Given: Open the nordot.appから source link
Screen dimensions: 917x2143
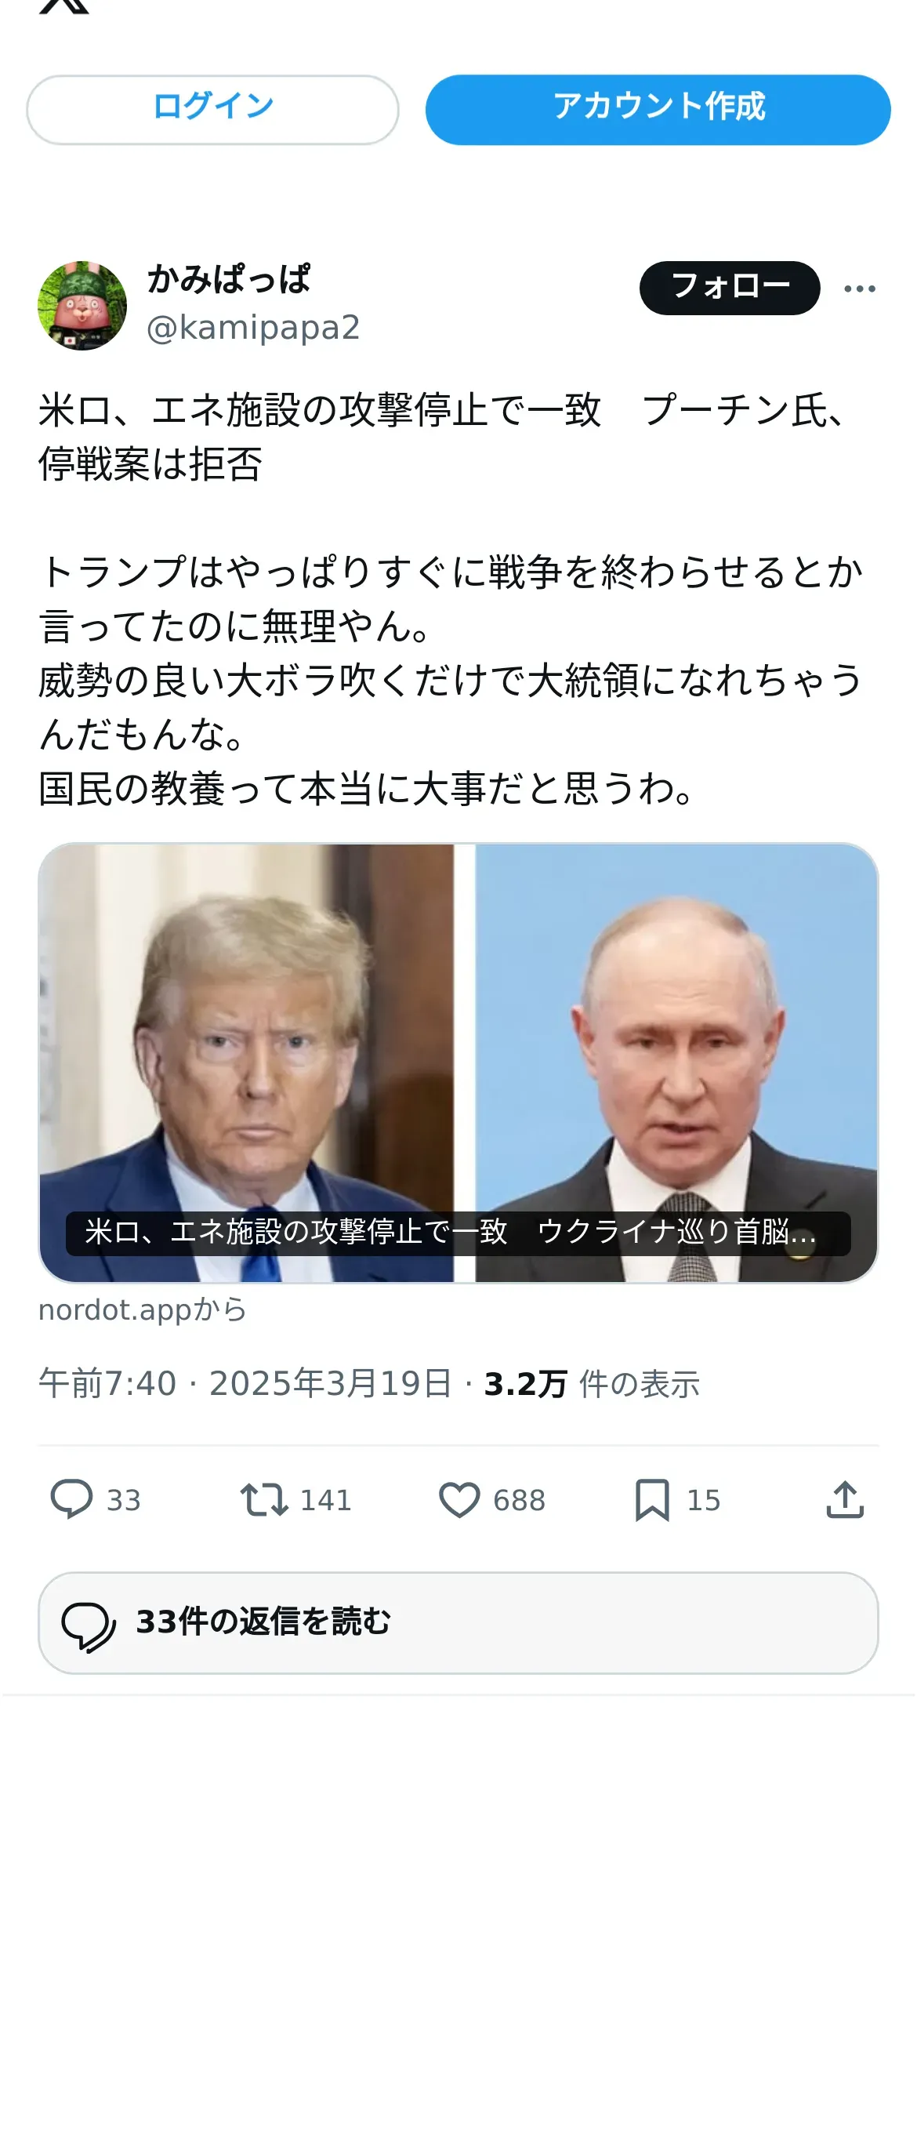Looking at the screenshot, I should pos(142,1309).
